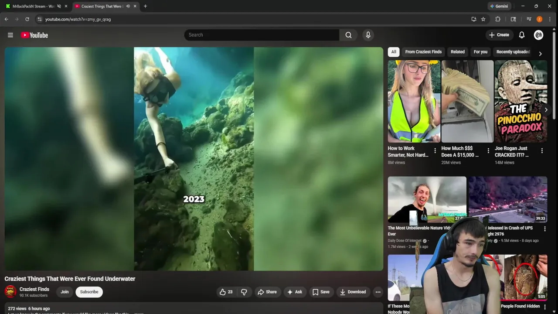
Task: Select the Related filter chip
Action: [x=457, y=52]
